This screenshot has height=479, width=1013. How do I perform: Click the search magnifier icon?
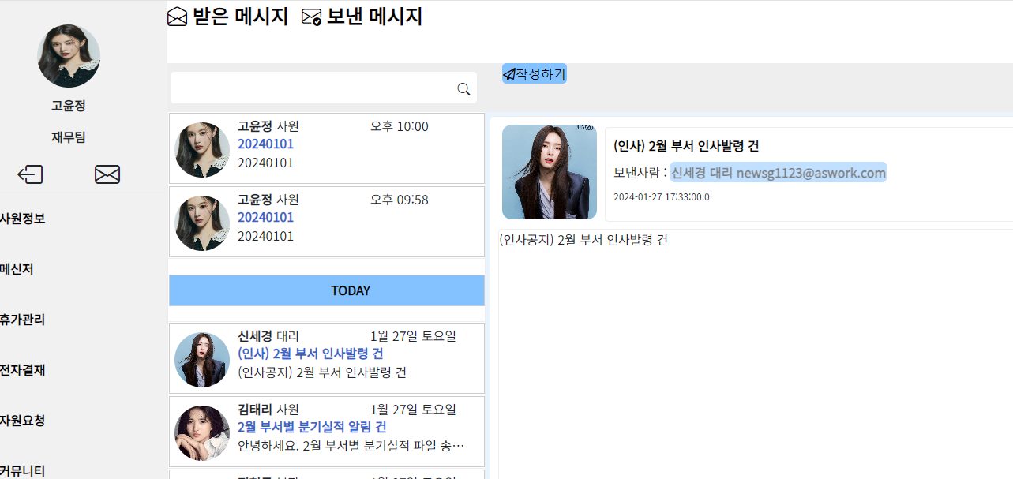click(464, 89)
